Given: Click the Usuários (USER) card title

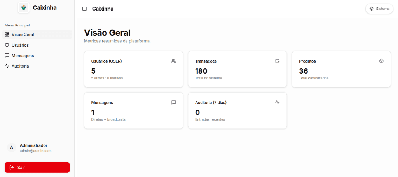Looking at the screenshot, I should pyautogui.click(x=106, y=61).
